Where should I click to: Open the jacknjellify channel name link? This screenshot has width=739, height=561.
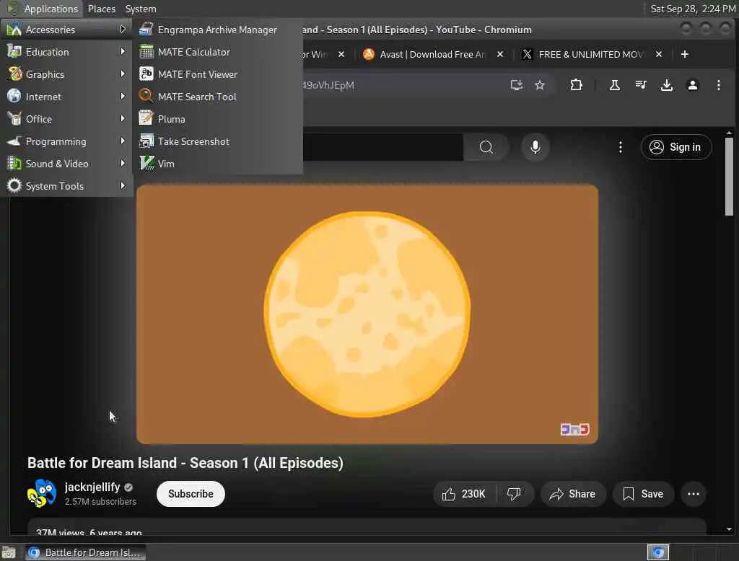92,487
